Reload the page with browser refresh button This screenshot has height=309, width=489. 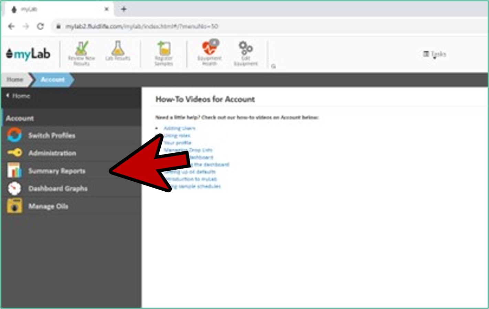point(40,26)
